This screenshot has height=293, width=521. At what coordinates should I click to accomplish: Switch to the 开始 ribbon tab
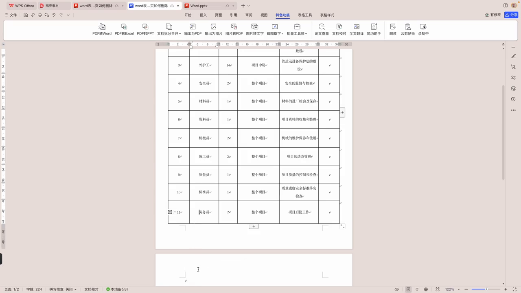(x=188, y=15)
